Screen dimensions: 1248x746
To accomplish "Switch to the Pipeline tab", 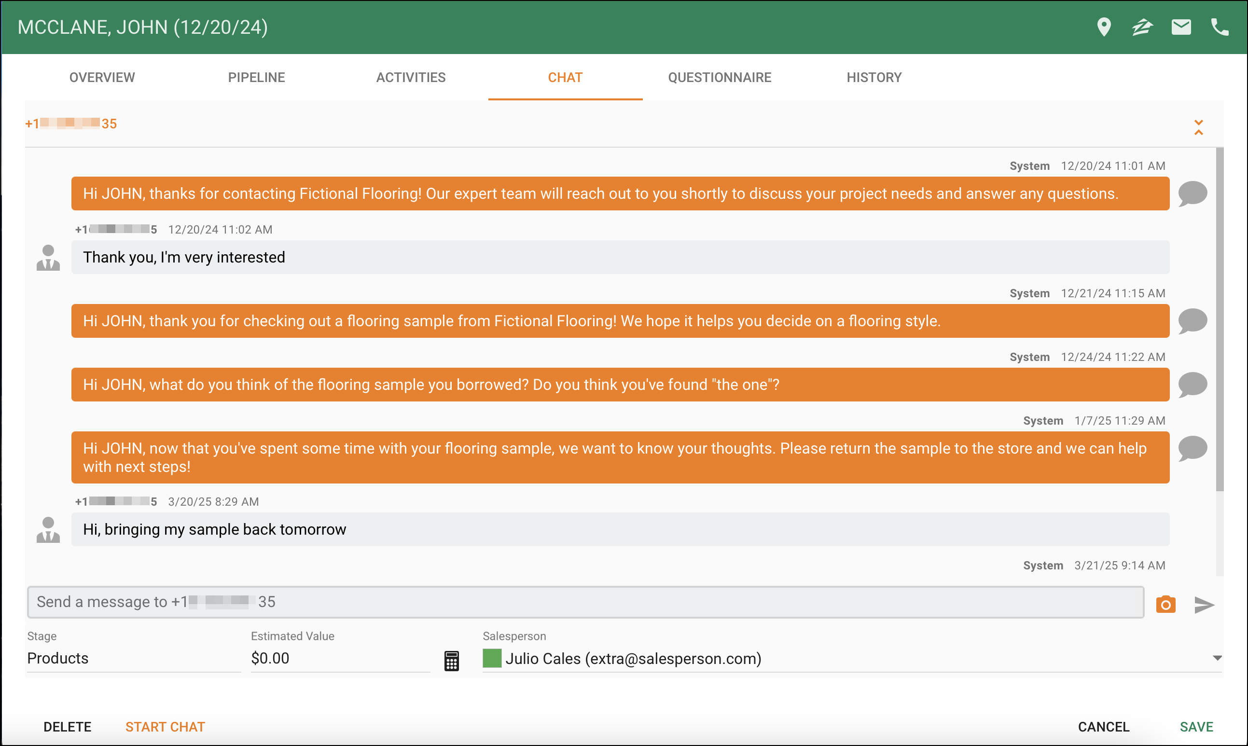I will click(x=256, y=77).
